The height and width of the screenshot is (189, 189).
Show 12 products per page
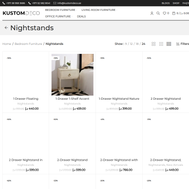point(131,44)
